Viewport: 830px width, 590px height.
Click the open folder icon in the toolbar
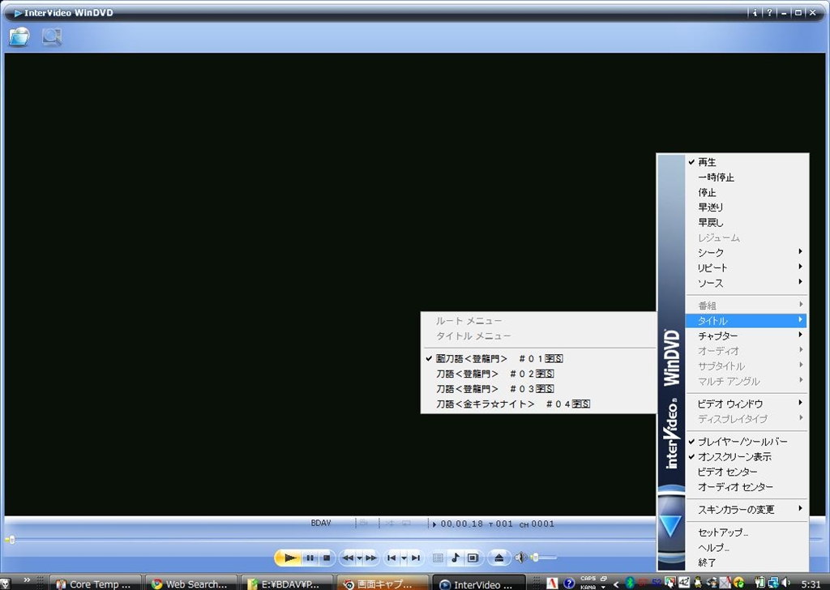point(19,37)
